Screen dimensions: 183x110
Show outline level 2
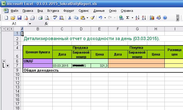(8, 29)
